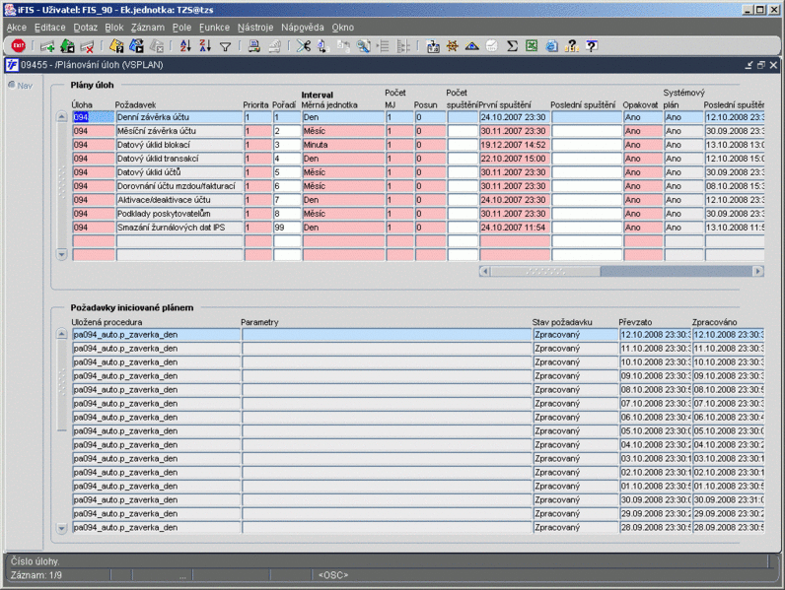Click the insert record green plus icon
Viewport: 785px width, 590px height.
[x=46, y=46]
